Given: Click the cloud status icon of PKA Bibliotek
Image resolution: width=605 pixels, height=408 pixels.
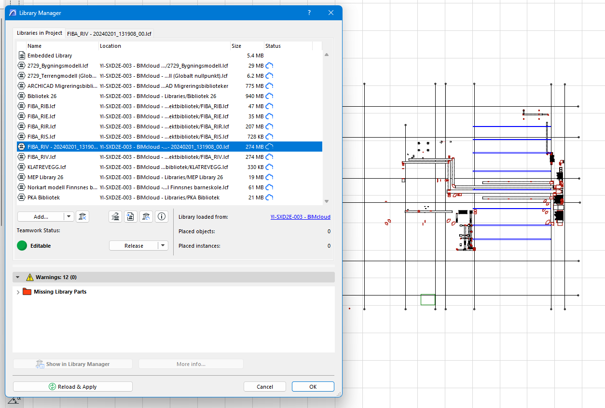Looking at the screenshot, I should tap(270, 197).
